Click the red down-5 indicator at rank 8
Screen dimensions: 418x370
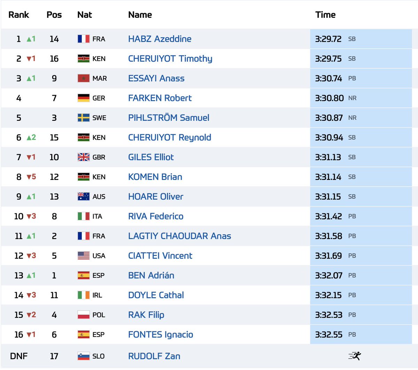[x=31, y=177]
